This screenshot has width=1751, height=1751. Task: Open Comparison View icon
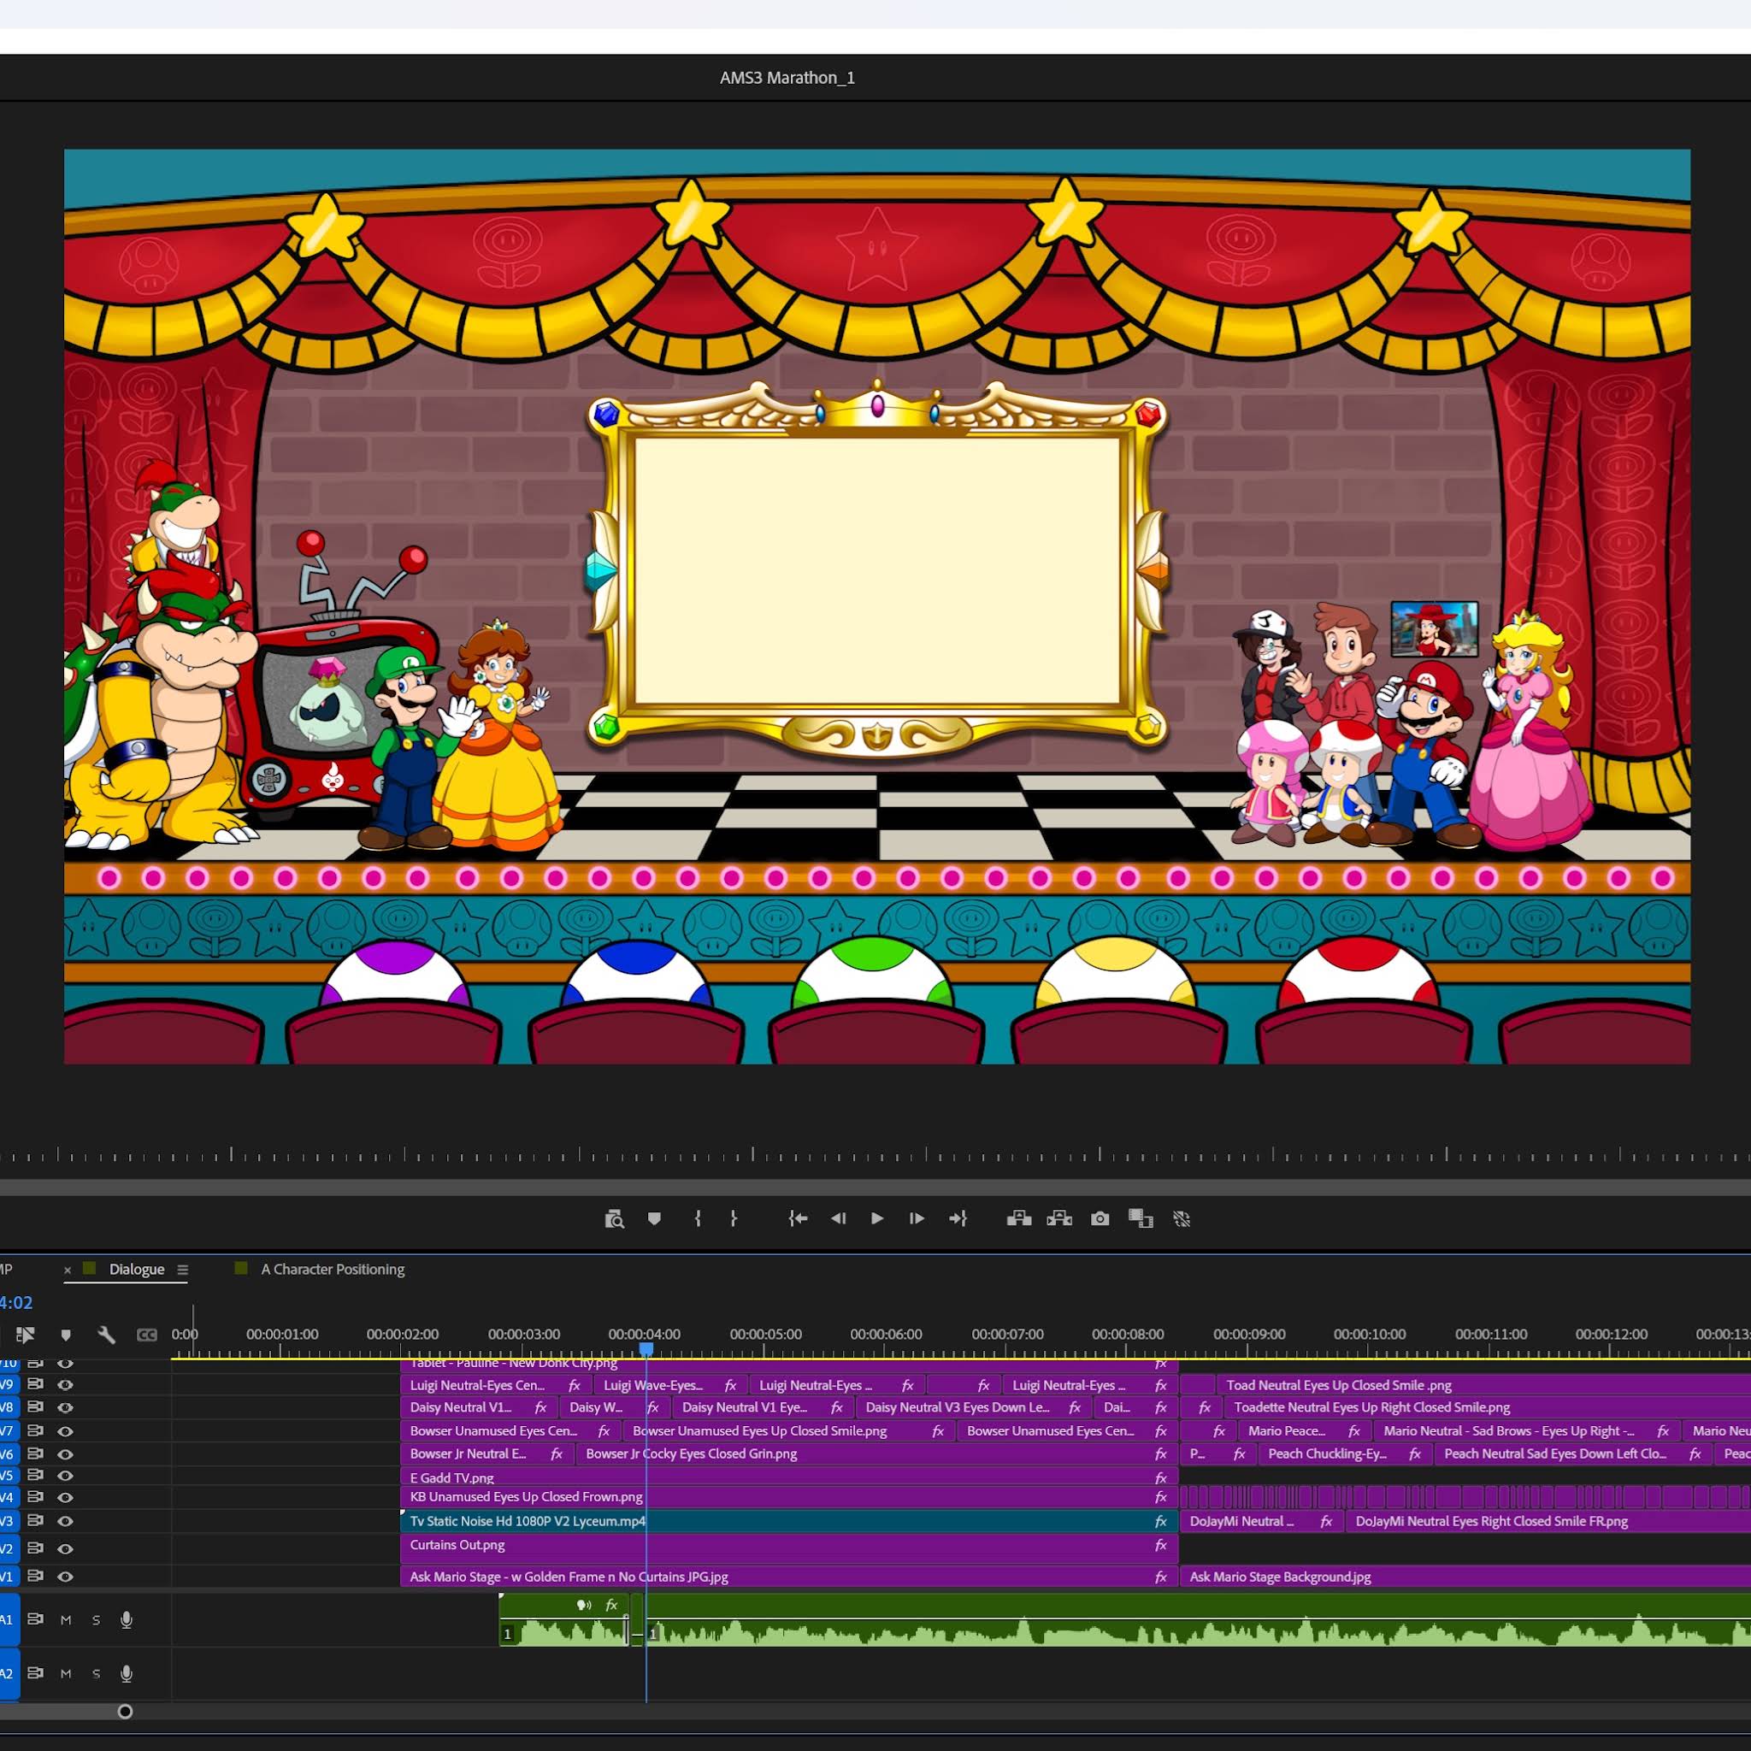1141,1219
